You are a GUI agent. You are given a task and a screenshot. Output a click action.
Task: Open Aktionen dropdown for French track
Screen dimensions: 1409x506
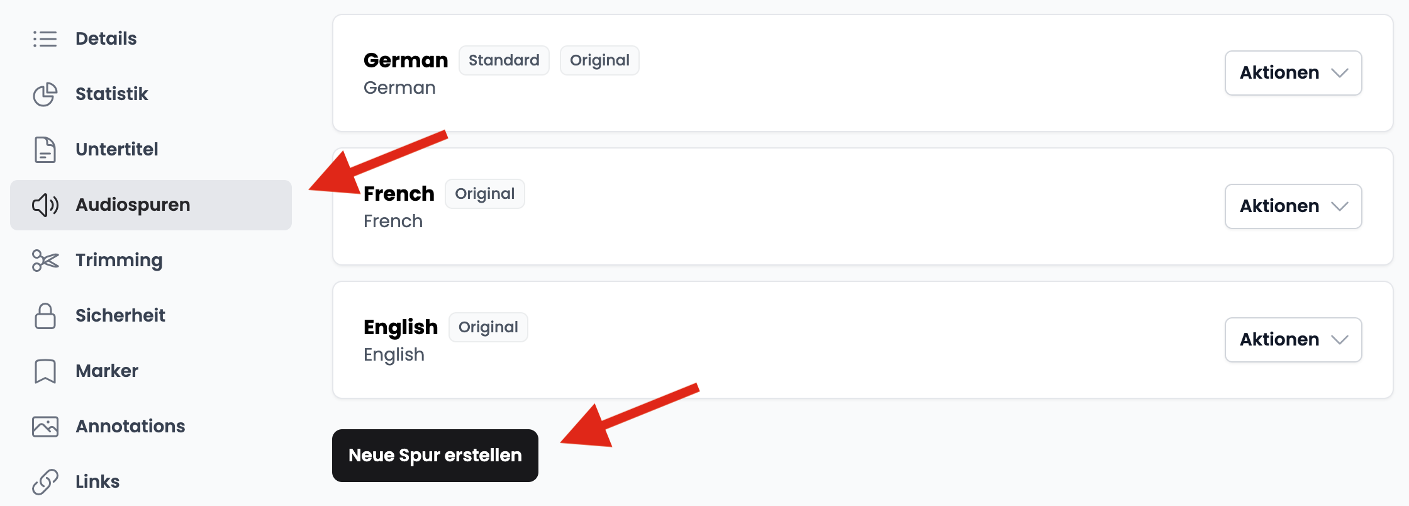pyautogui.click(x=1293, y=206)
